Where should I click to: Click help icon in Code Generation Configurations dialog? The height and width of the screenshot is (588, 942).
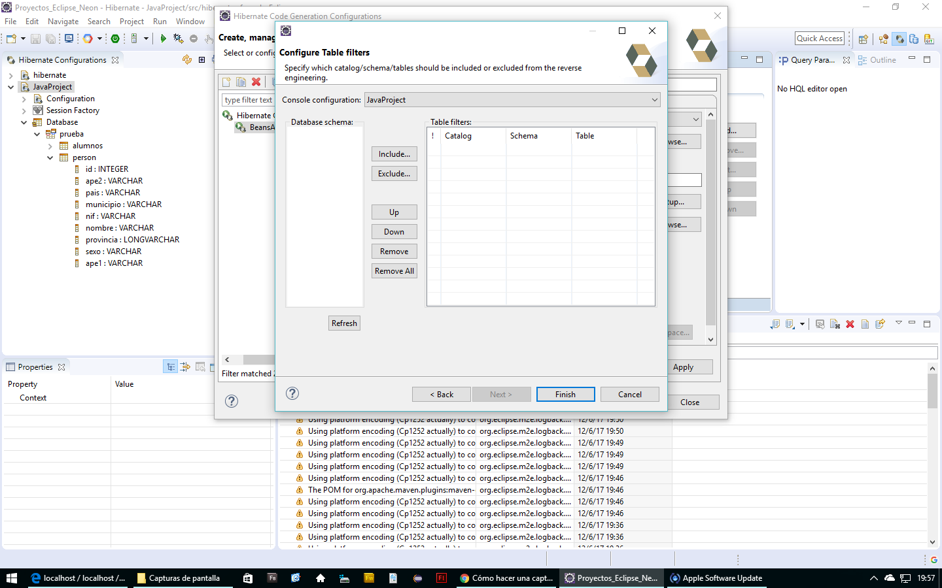pyautogui.click(x=232, y=401)
